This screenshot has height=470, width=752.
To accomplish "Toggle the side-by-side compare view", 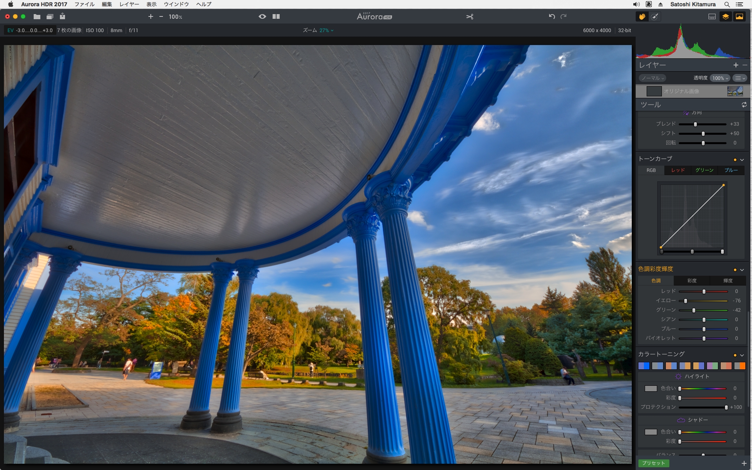I will click(x=276, y=16).
